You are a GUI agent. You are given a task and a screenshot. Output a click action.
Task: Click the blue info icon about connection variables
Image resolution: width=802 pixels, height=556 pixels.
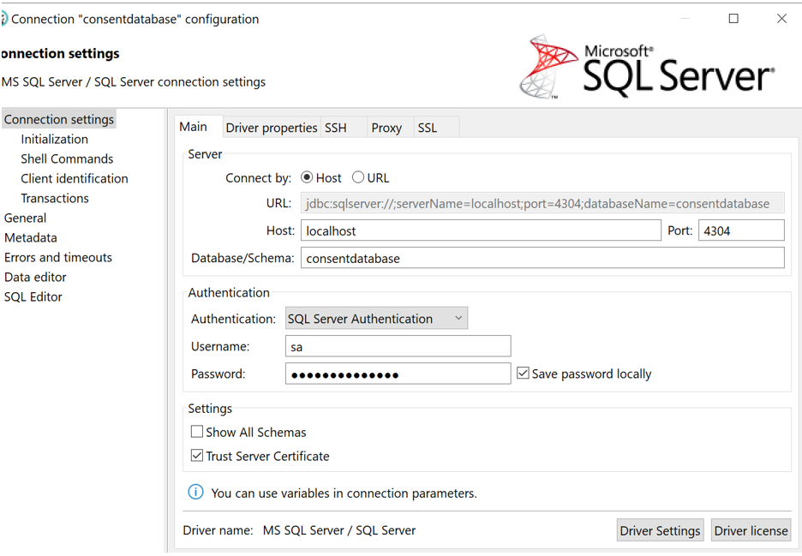(x=195, y=493)
